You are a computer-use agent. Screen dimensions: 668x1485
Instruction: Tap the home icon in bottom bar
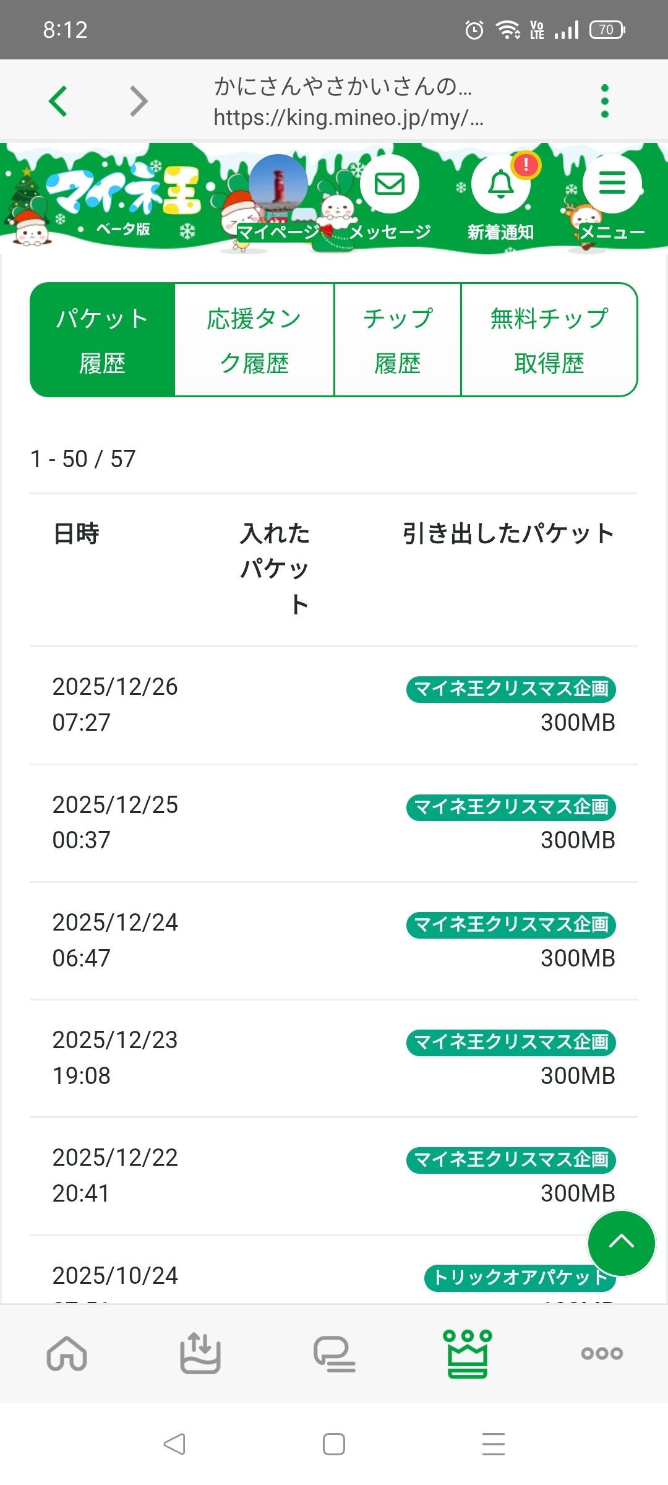coord(67,1353)
